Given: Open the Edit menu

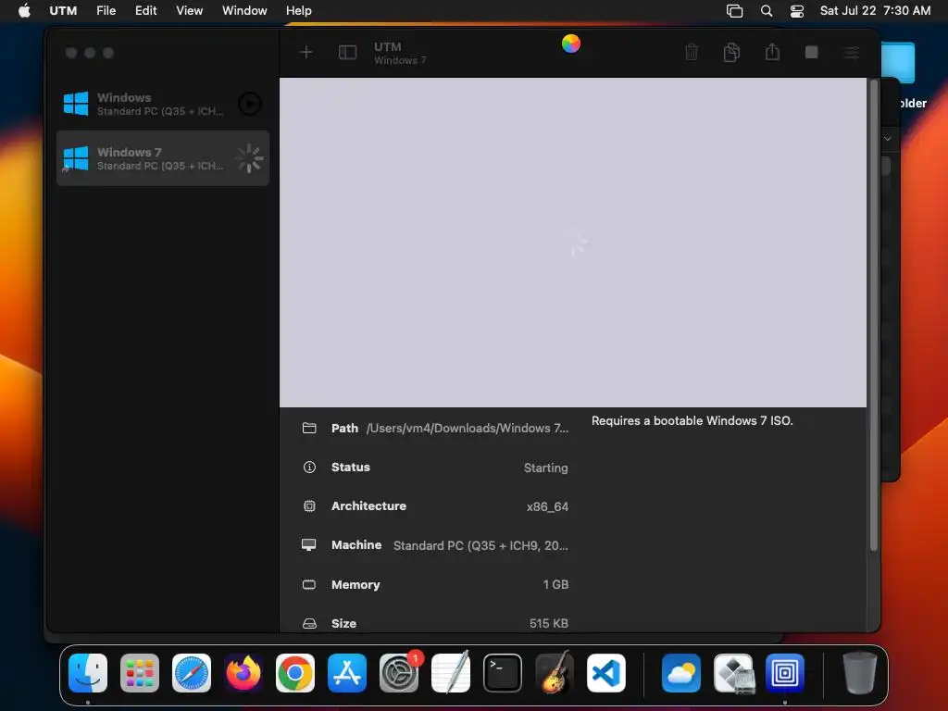Looking at the screenshot, I should click(x=145, y=10).
